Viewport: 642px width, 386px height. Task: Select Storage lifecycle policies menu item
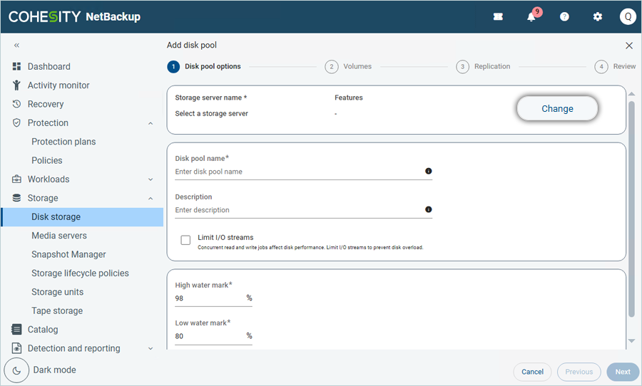[80, 273]
